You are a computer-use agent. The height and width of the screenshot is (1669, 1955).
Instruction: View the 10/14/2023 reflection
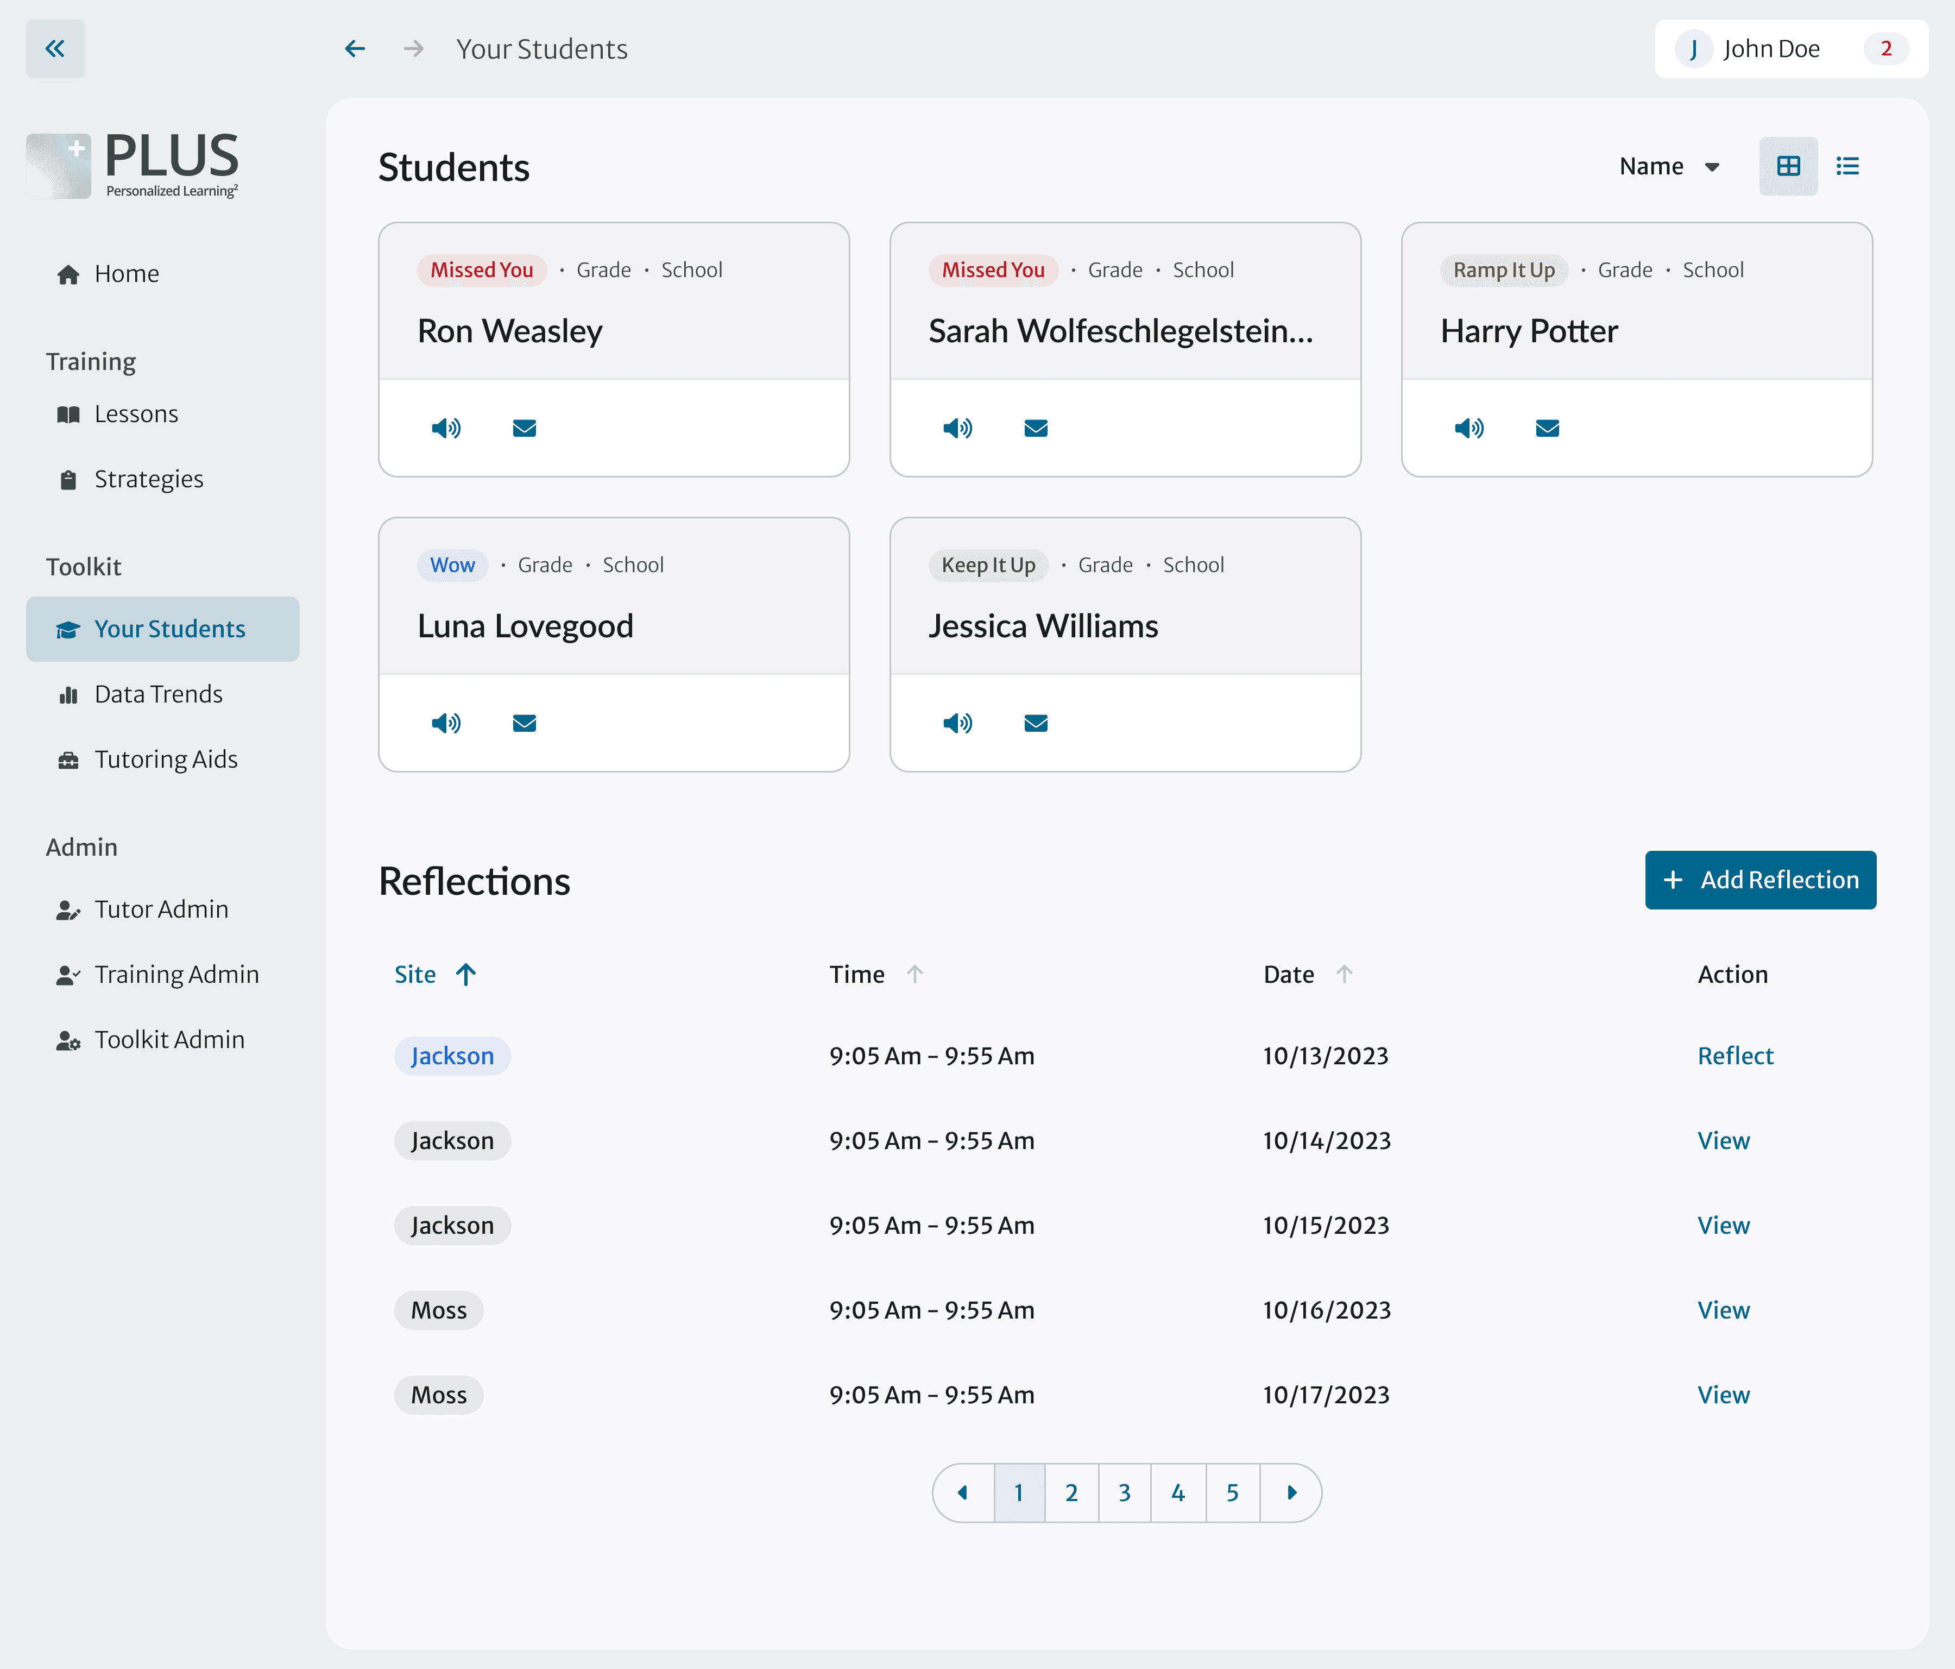tap(1723, 1140)
